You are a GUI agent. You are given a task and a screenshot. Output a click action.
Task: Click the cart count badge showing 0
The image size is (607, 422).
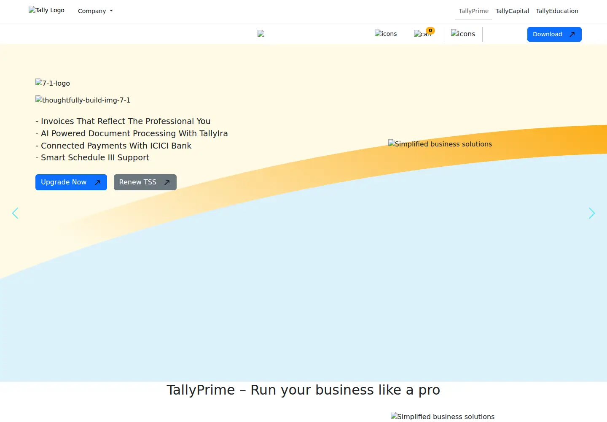(x=430, y=30)
